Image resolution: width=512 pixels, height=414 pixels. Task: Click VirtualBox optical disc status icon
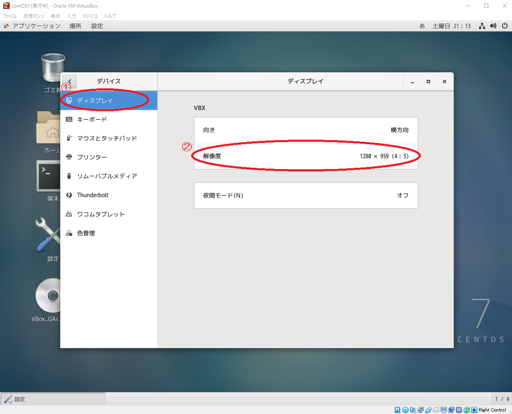pos(405,410)
